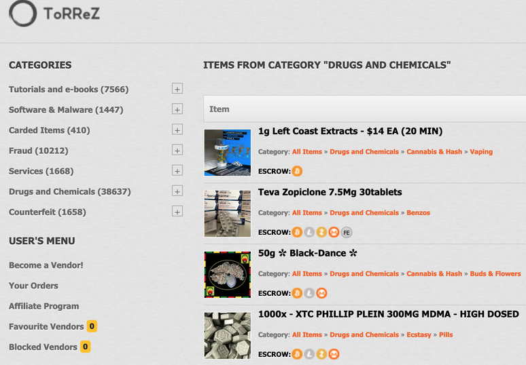Expand the Tutorials and e-books category

(x=177, y=89)
